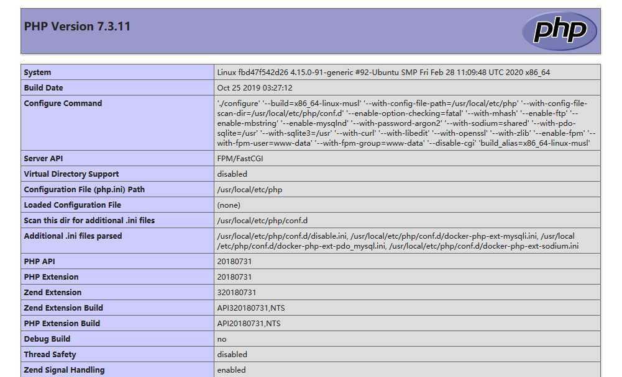Select the Thread Safety disabled value
Screen dimensions: 622x377
232,355
